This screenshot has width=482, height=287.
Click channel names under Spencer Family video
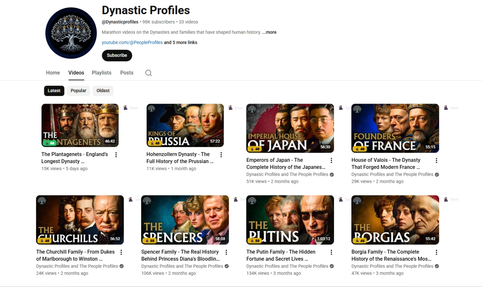point(182,266)
